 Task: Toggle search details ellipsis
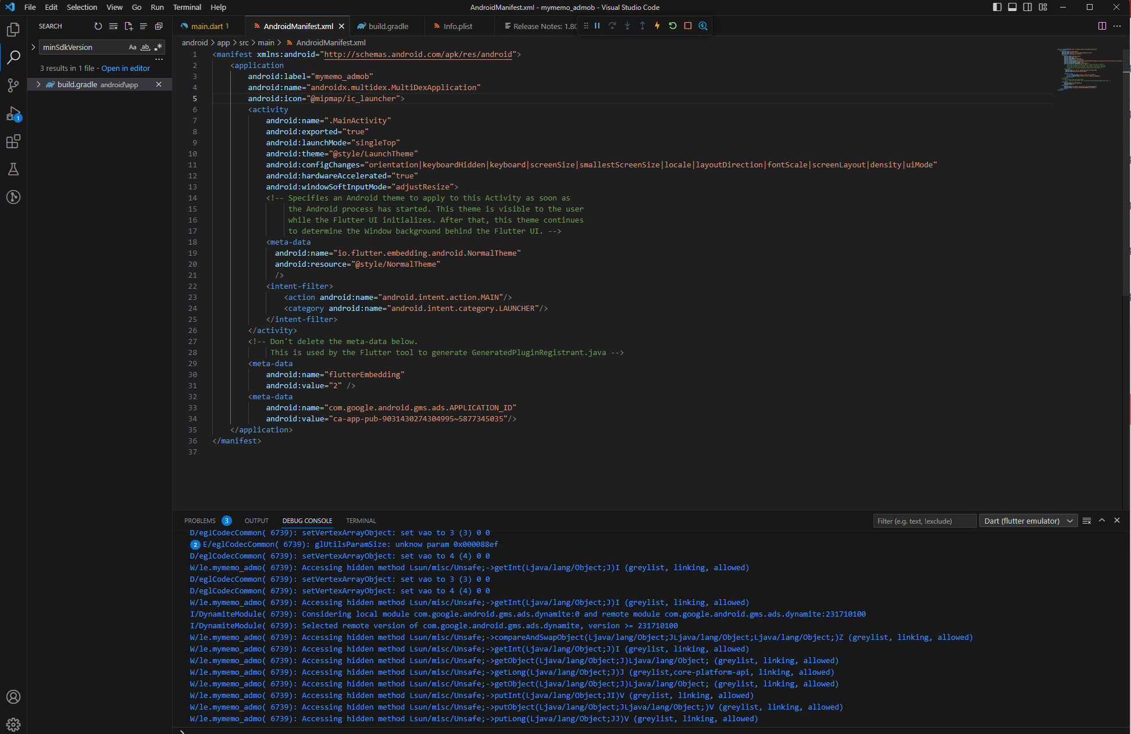pos(159,59)
